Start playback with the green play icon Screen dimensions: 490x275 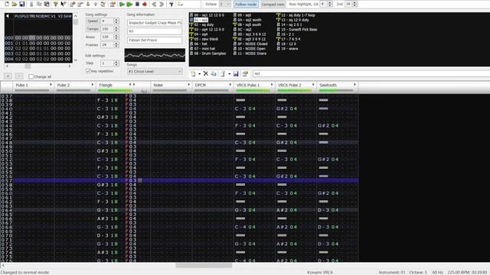122,4
